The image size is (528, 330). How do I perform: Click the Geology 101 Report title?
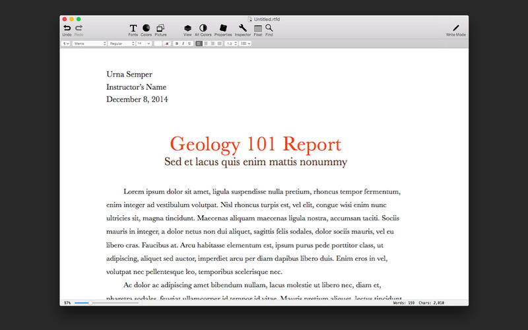click(255, 144)
